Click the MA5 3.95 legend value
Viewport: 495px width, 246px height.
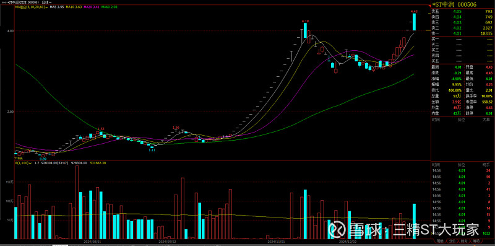pyautogui.click(x=57, y=7)
